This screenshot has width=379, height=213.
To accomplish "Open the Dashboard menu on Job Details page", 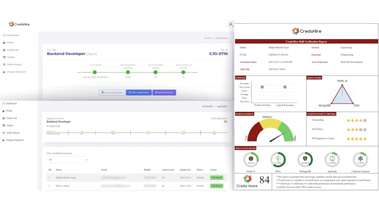I will click(13, 35).
